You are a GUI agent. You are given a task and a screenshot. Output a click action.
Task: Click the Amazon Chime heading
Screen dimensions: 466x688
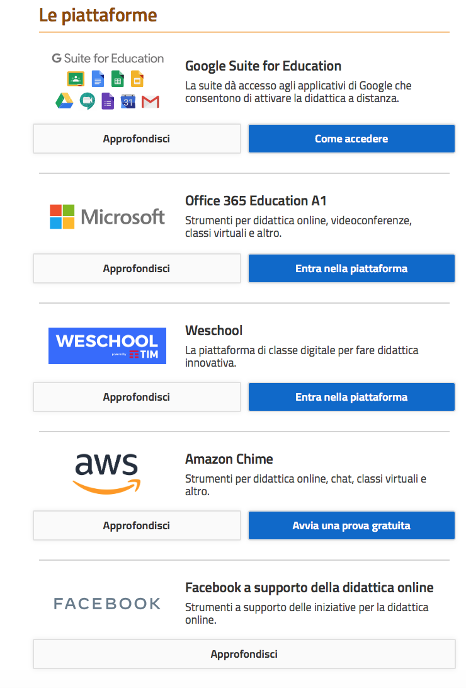[229, 459]
